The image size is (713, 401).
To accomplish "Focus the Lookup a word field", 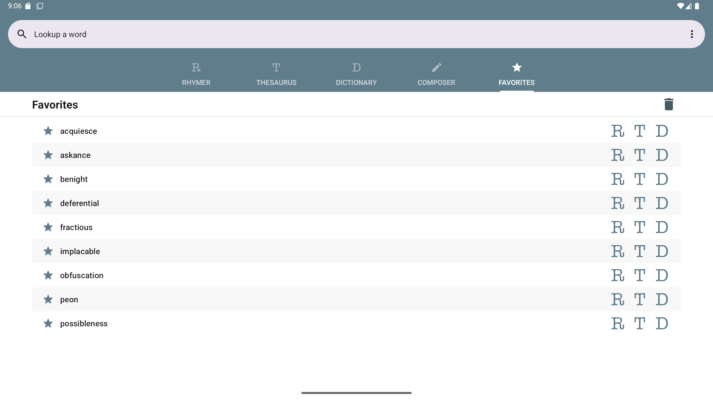I will (x=356, y=34).
